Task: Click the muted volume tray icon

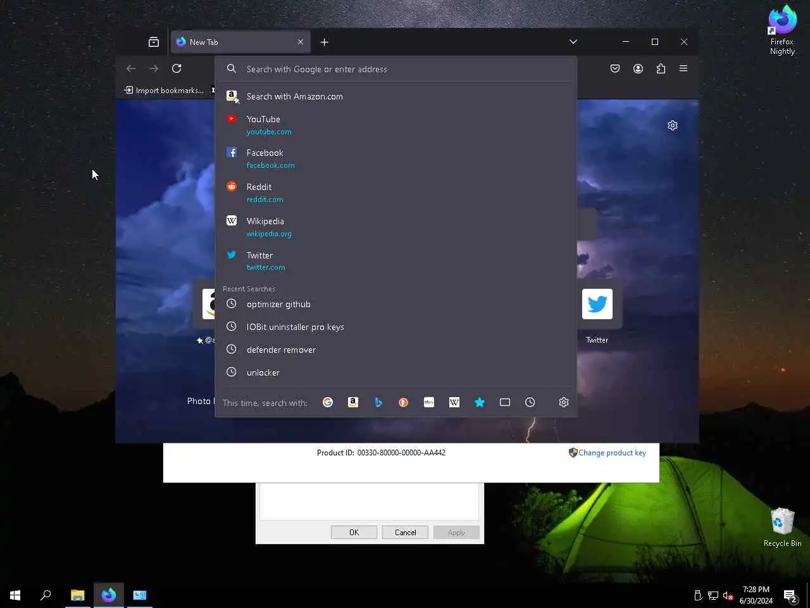Action: click(x=728, y=595)
